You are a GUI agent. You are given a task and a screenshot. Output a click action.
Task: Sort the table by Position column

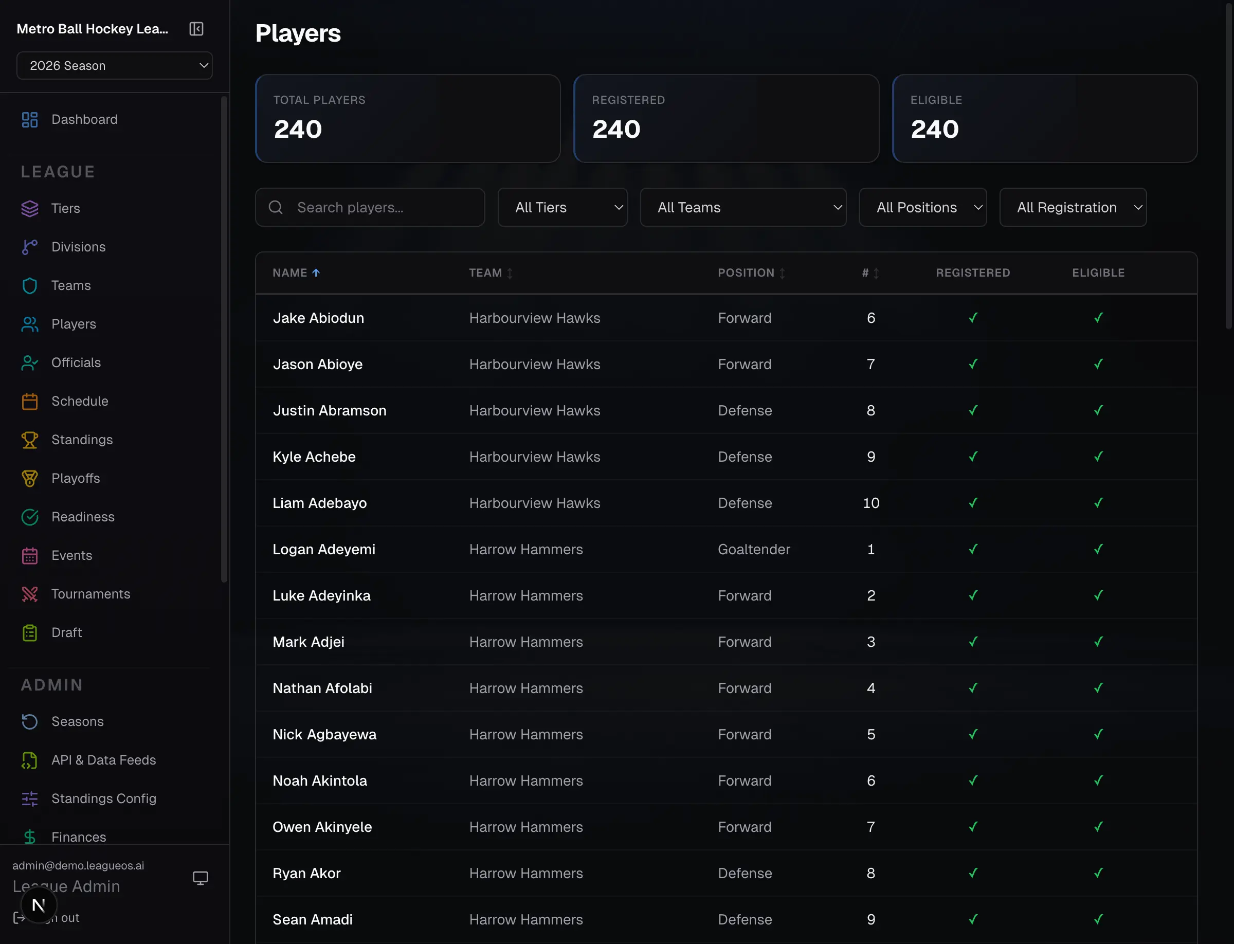coord(751,273)
